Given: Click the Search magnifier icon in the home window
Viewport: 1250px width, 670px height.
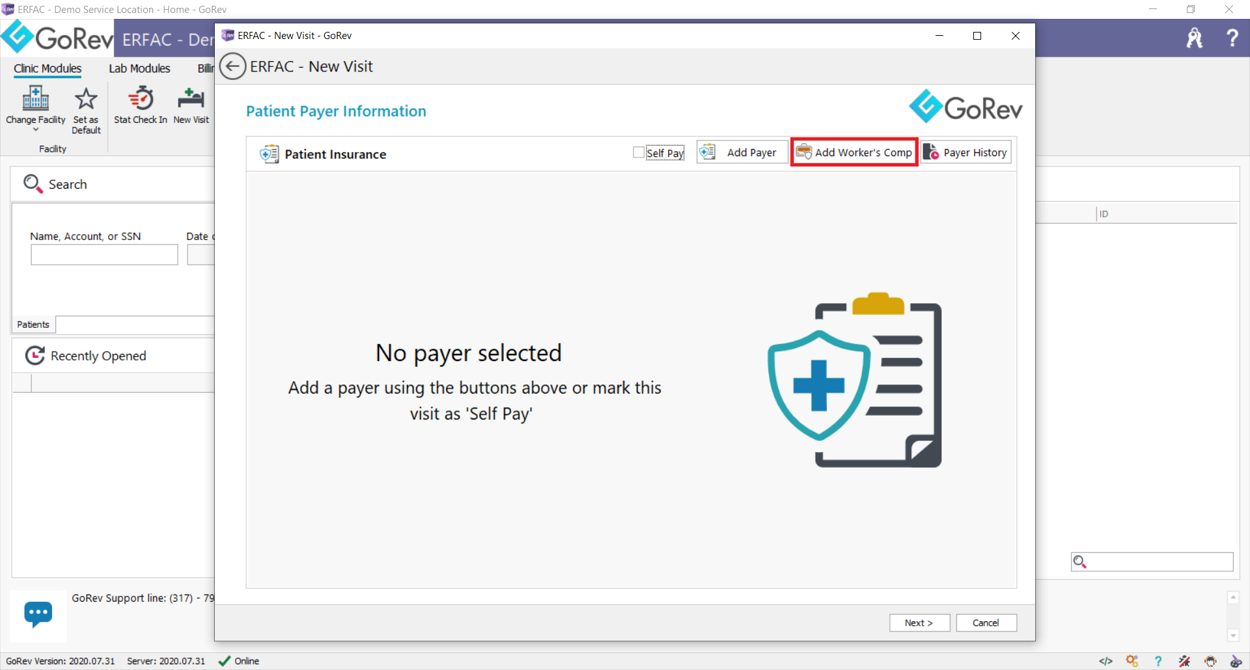Looking at the screenshot, I should (33, 184).
